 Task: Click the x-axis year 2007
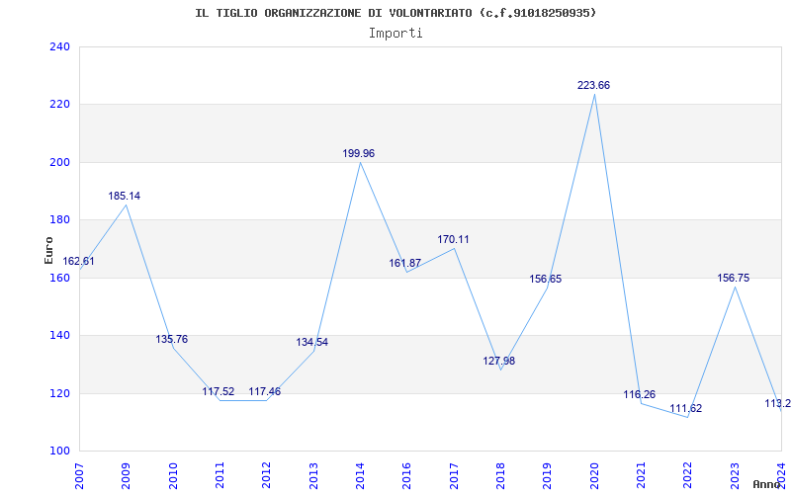pos(79,475)
